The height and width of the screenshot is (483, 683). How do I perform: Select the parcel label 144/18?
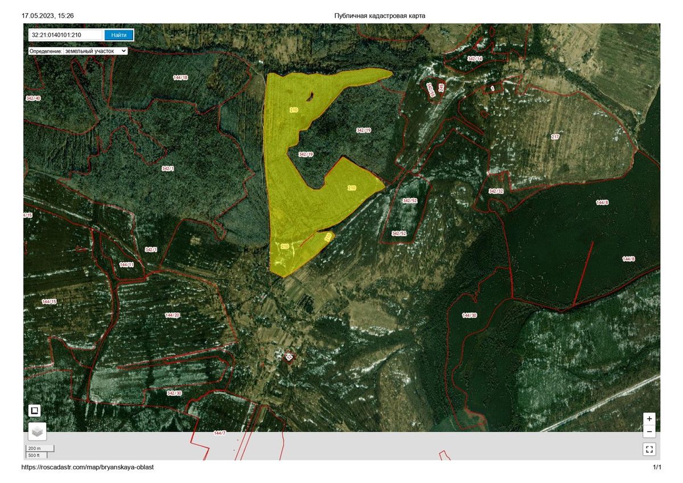180,77
